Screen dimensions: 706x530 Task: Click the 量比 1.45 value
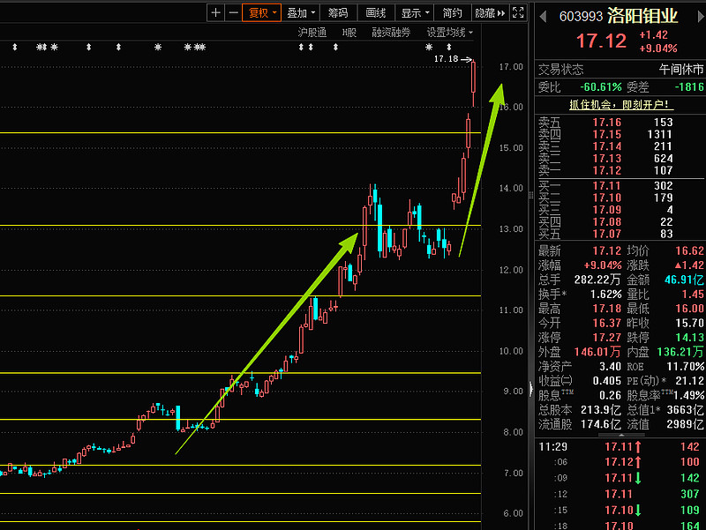pyautogui.click(x=693, y=295)
